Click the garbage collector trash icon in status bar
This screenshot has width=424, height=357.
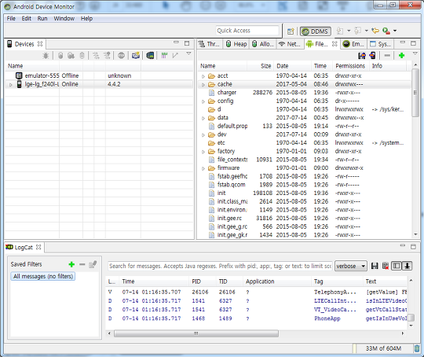tap(417, 348)
